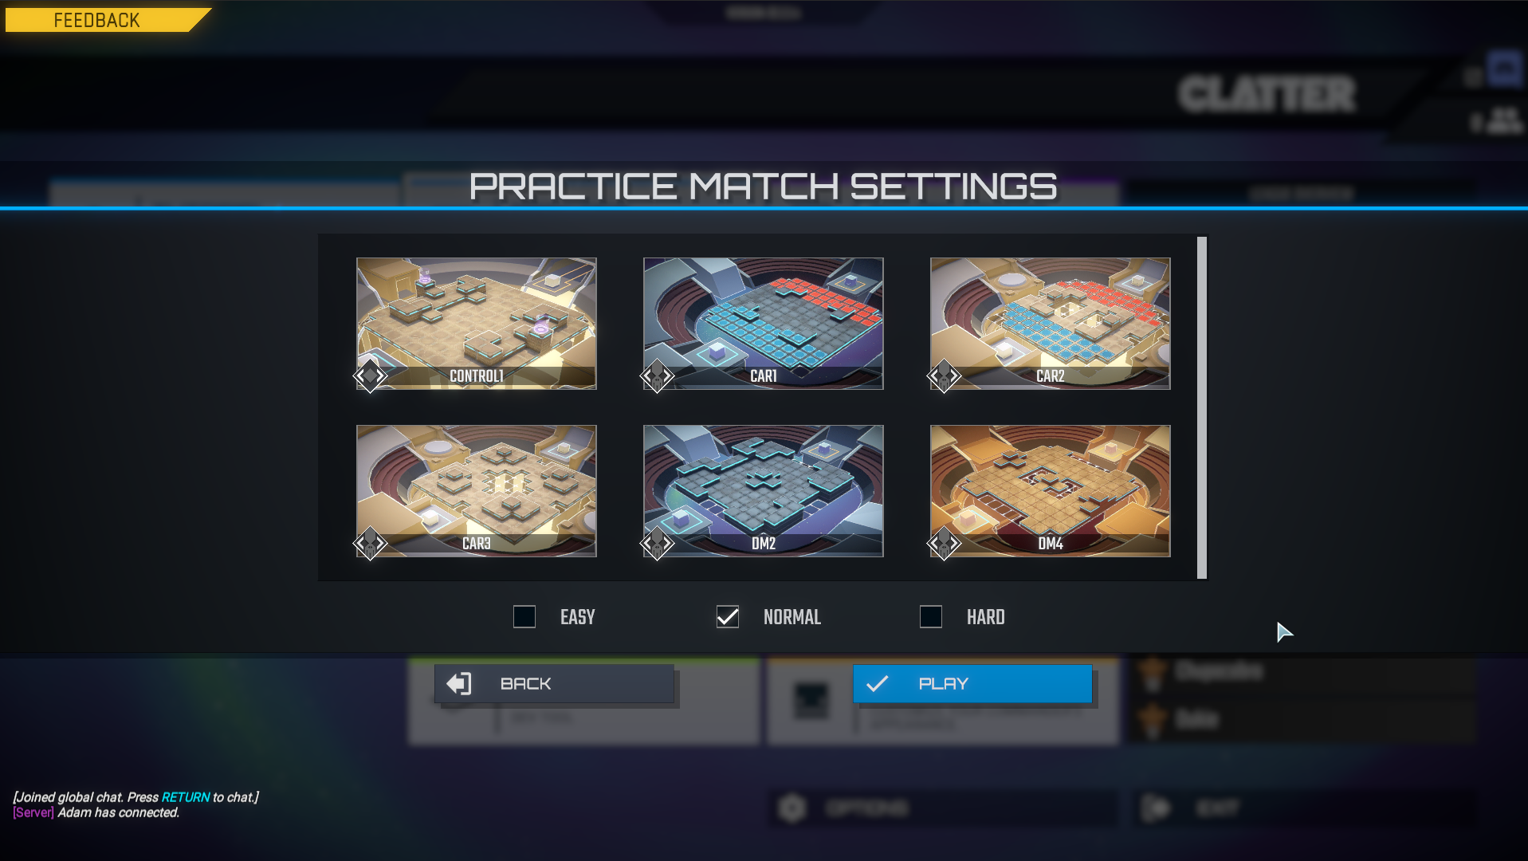The height and width of the screenshot is (861, 1528).
Task: Select the CONTROL1 map thumbnail
Action: 477,323
